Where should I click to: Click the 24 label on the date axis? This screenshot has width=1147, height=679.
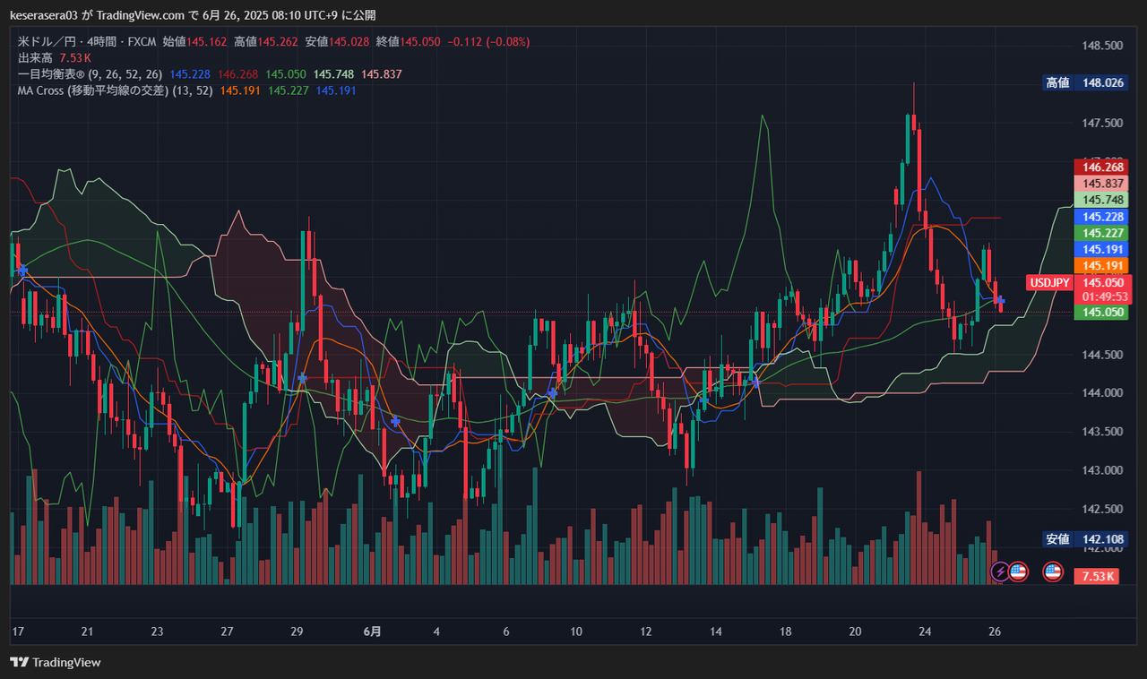click(x=925, y=632)
